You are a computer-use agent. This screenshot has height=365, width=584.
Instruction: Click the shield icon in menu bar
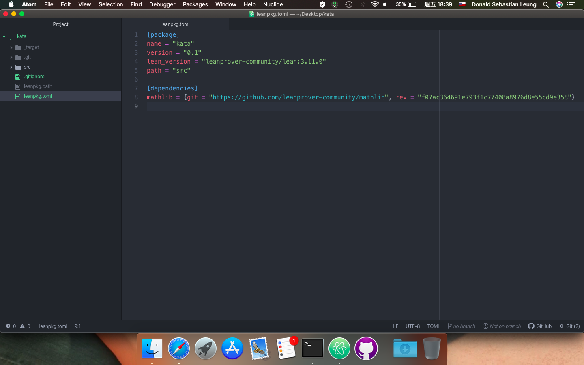(x=322, y=4)
